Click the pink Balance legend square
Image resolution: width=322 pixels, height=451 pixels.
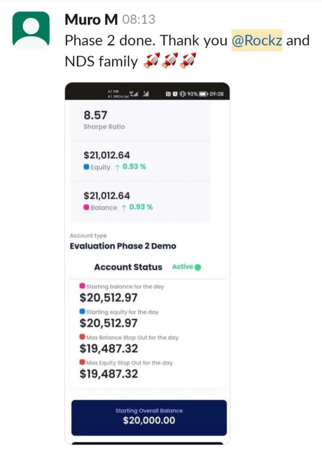(86, 207)
